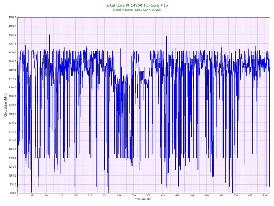Click the x-axis tick label 714
Image resolution: width=274 pixels, height=206 pixels.
coord(265,195)
